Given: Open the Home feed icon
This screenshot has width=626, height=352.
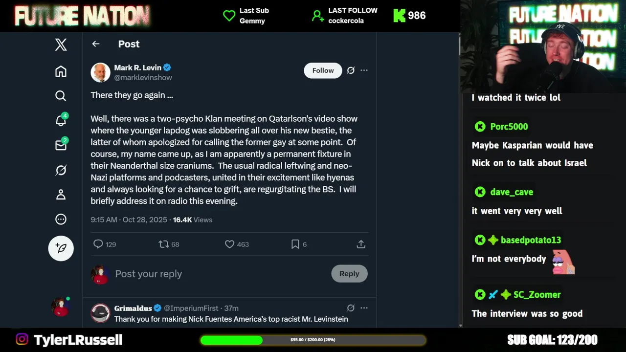Looking at the screenshot, I should [x=61, y=71].
